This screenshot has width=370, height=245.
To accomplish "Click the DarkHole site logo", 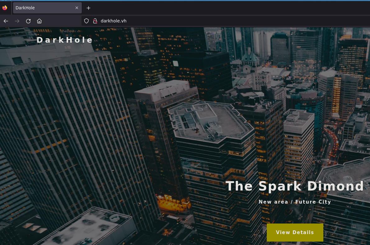I will [x=65, y=40].
